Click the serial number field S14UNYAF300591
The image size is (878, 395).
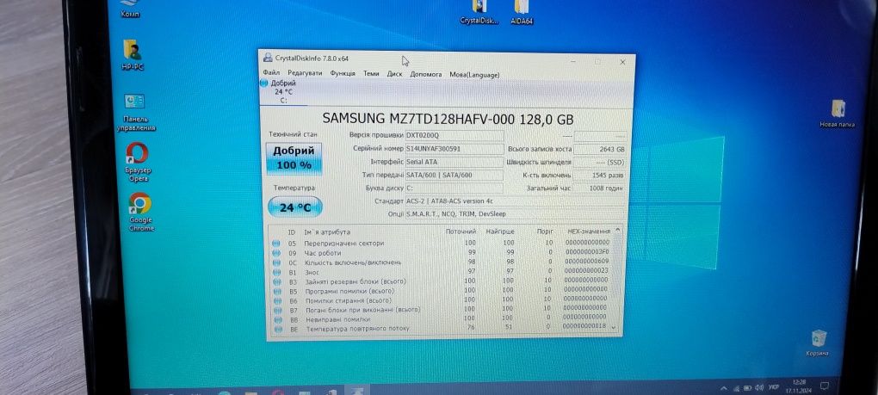454,149
